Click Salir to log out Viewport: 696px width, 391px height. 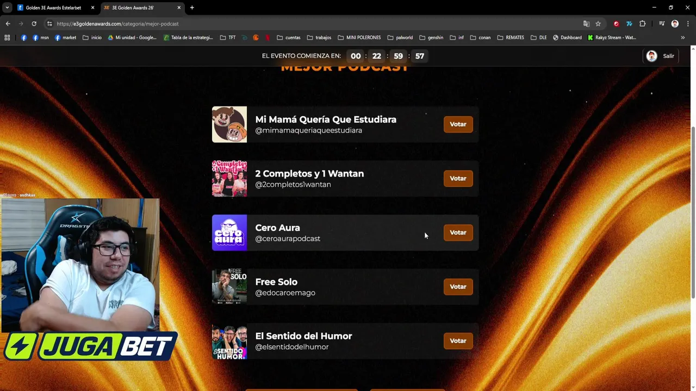click(x=668, y=56)
